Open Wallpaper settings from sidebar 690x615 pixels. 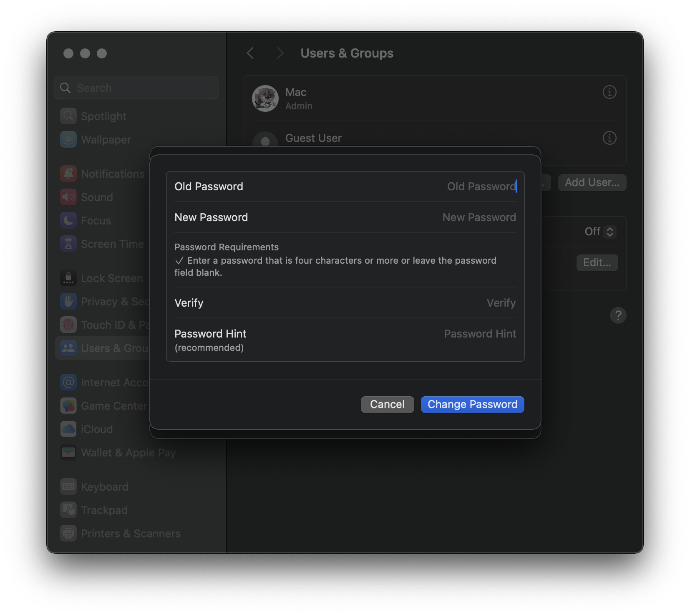click(x=106, y=140)
